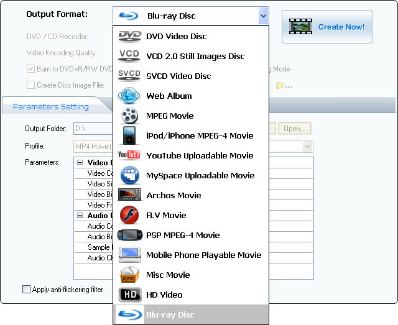The height and width of the screenshot is (325, 398).
Task: Click the Archos player icon
Action: [x=129, y=195]
